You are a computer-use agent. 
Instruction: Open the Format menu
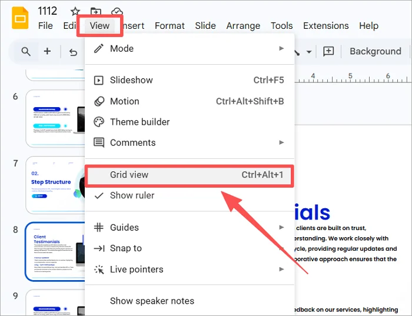point(170,26)
